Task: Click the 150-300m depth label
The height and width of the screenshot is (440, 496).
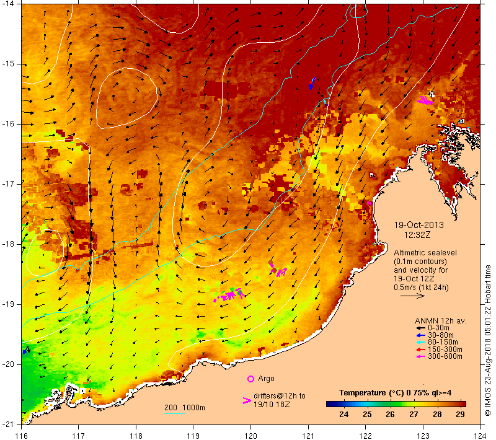Action: tap(445, 350)
